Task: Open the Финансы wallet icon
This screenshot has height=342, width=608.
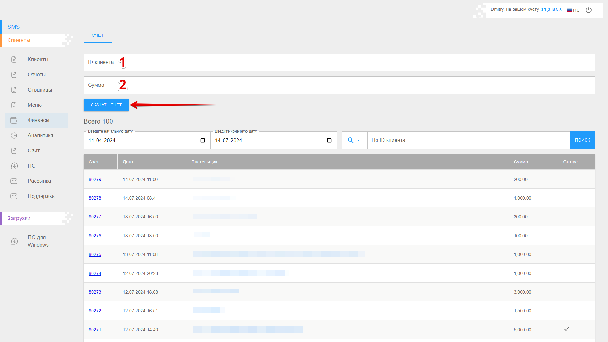Action: tap(14, 120)
